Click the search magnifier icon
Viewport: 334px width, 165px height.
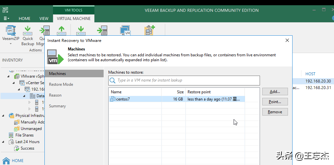(x=112, y=81)
